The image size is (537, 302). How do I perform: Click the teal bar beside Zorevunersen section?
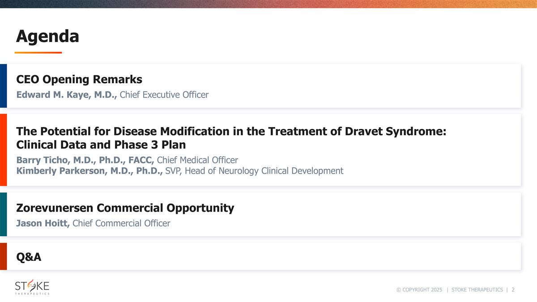click(x=3, y=214)
